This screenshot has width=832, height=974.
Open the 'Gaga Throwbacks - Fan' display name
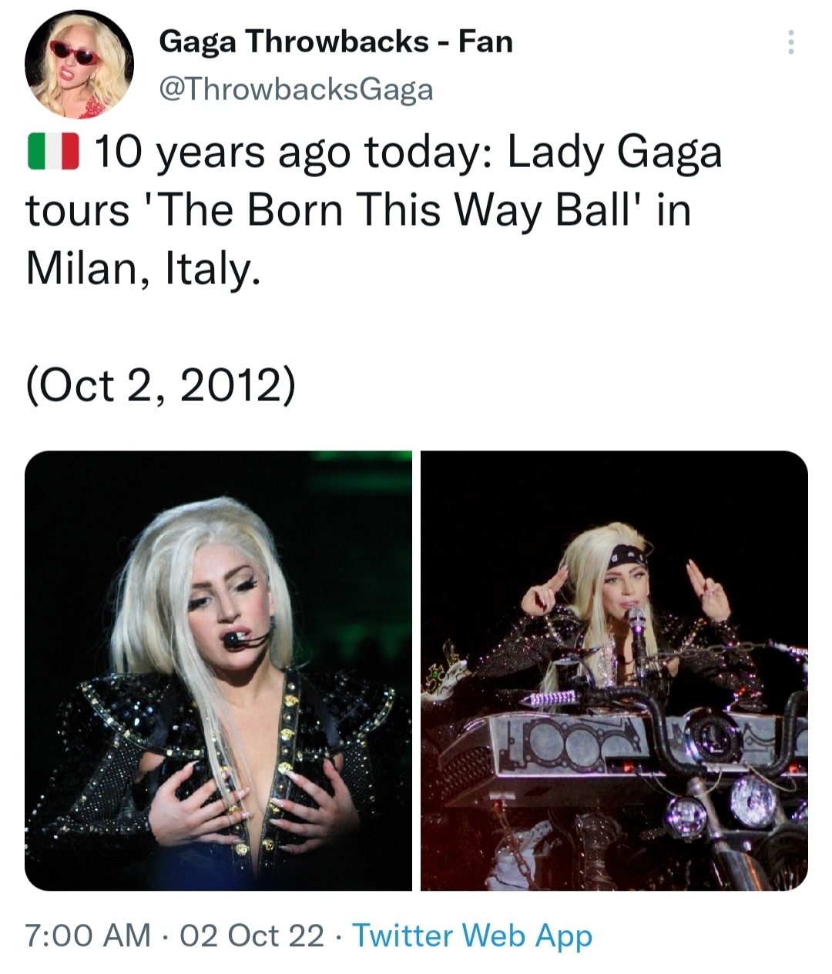(336, 41)
